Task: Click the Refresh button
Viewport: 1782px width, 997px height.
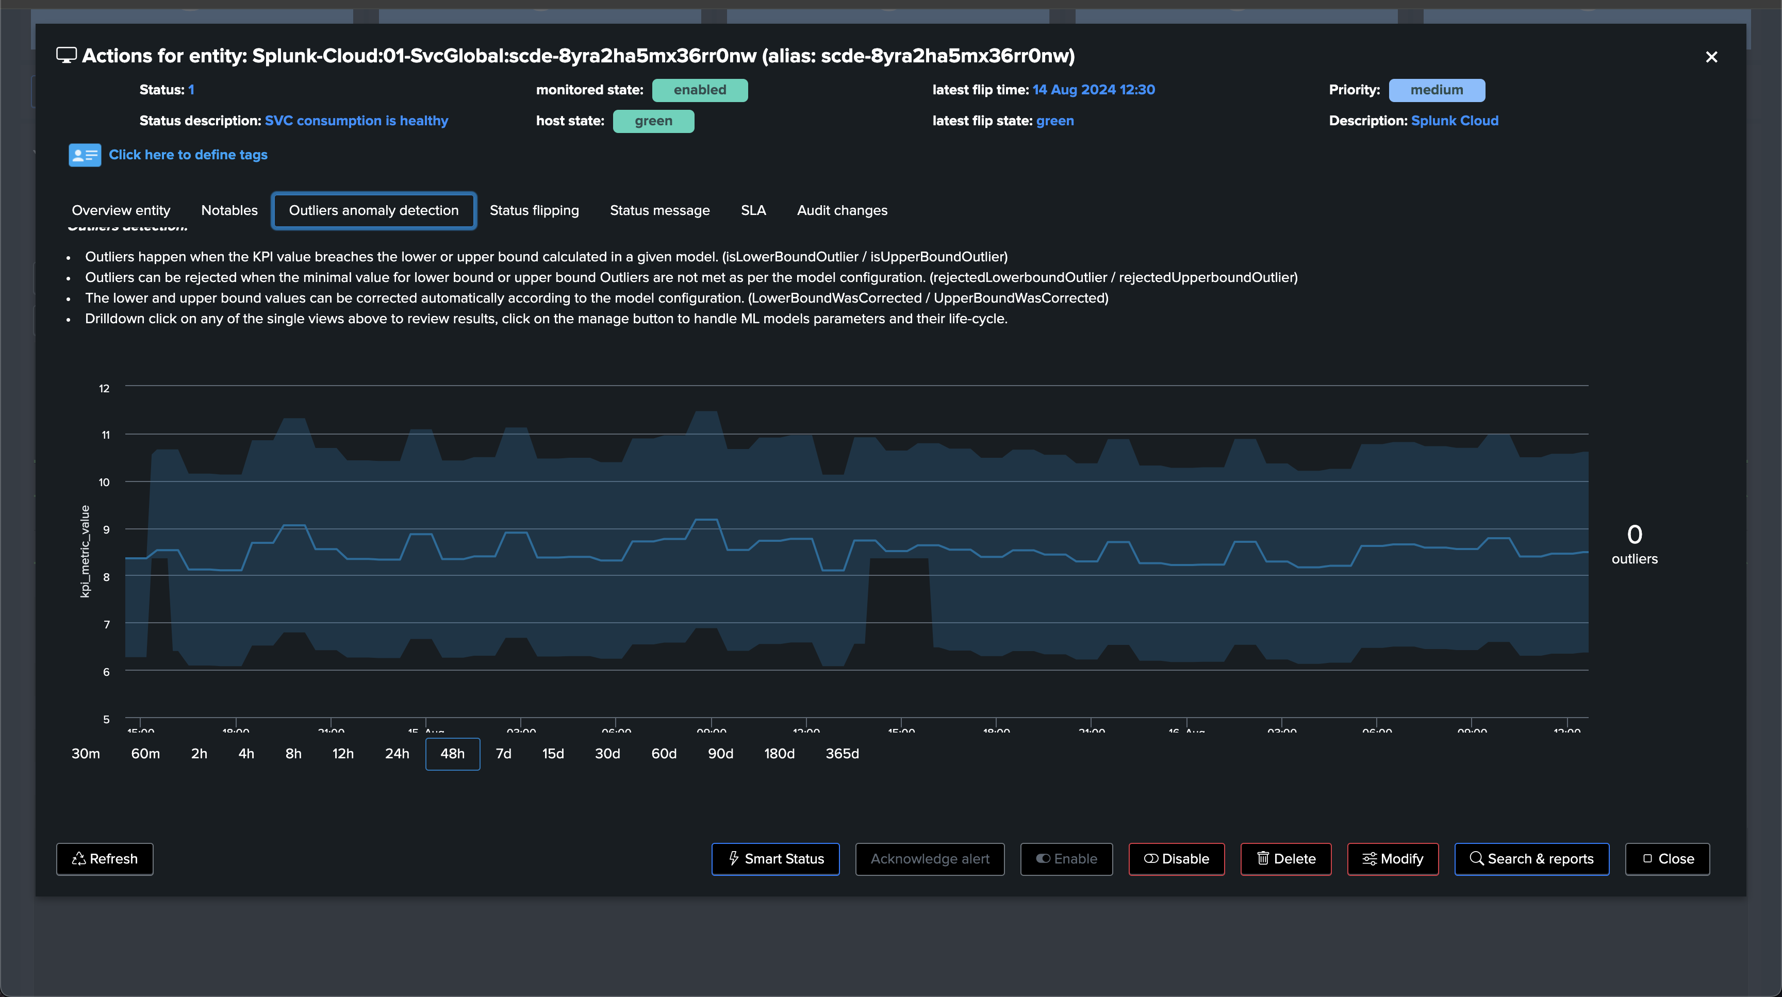Action: (x=105, y=859)
